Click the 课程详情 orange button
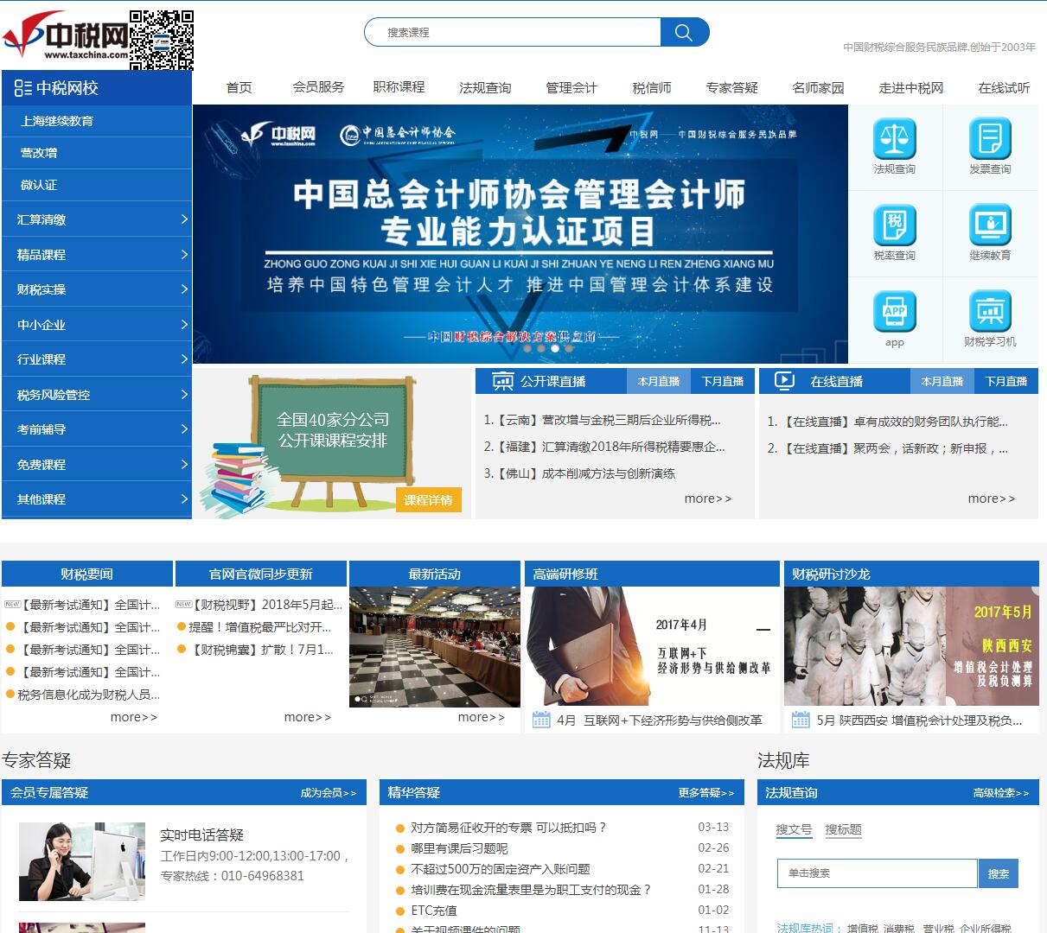The image size is (1047, 933). 429,500
